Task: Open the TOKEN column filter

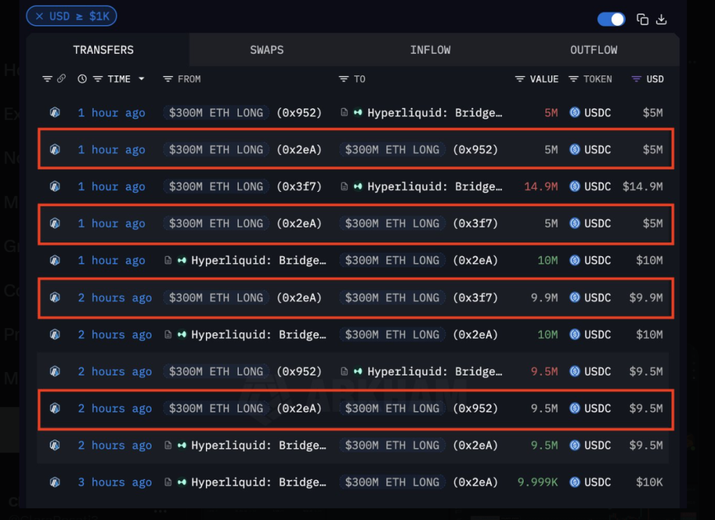Action: tap(574, 79)
